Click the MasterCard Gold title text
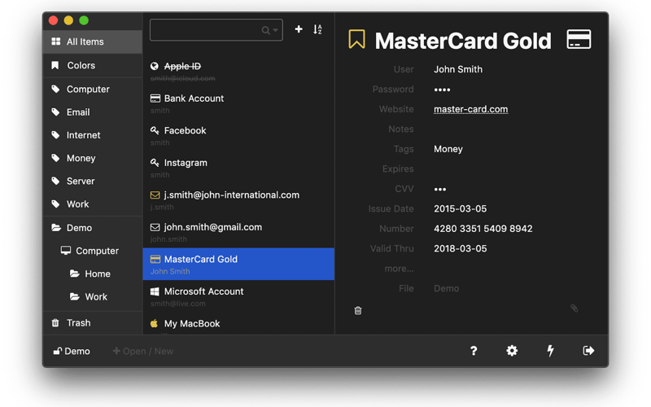 pos(463,41)
